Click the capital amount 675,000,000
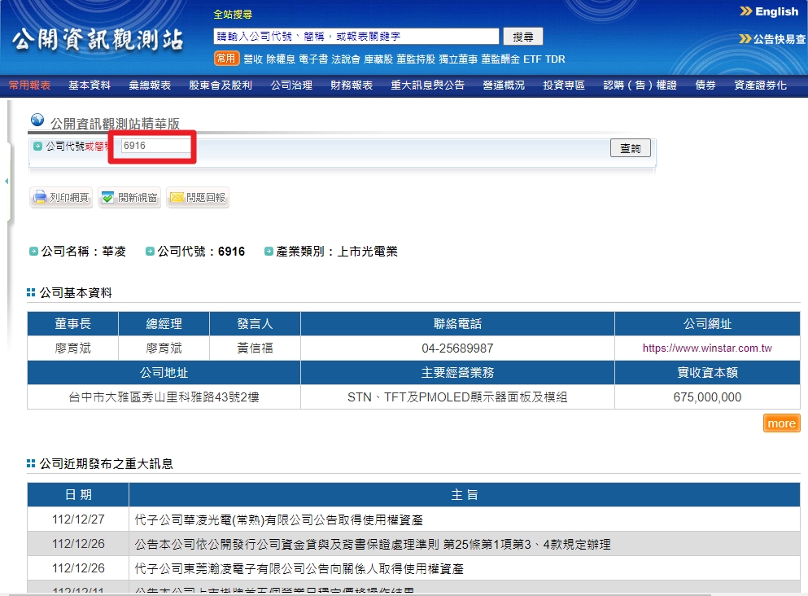 [707, 397]
